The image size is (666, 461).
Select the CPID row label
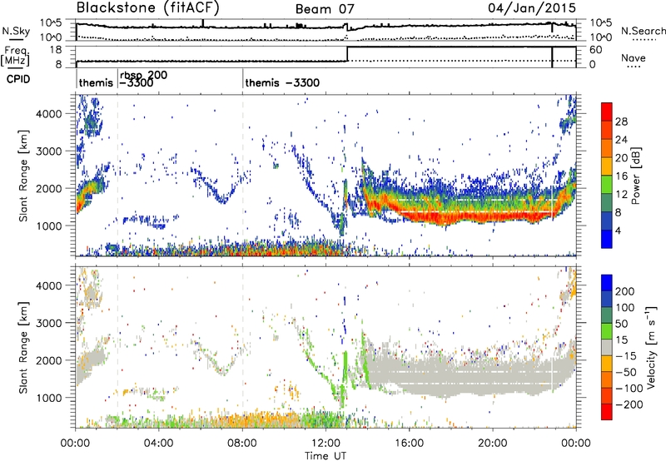[x=18, y=79]
